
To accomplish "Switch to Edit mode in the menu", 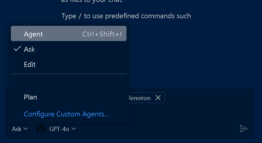I will [30, 65].
